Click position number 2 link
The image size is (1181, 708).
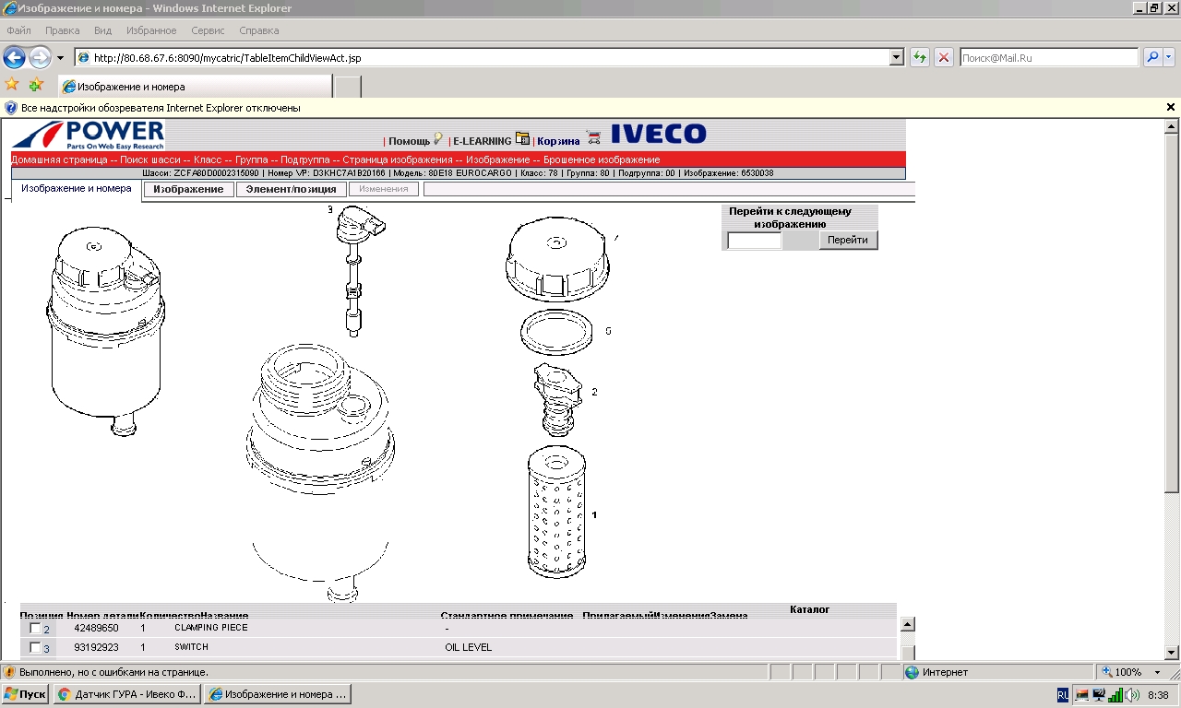point(46,629)
